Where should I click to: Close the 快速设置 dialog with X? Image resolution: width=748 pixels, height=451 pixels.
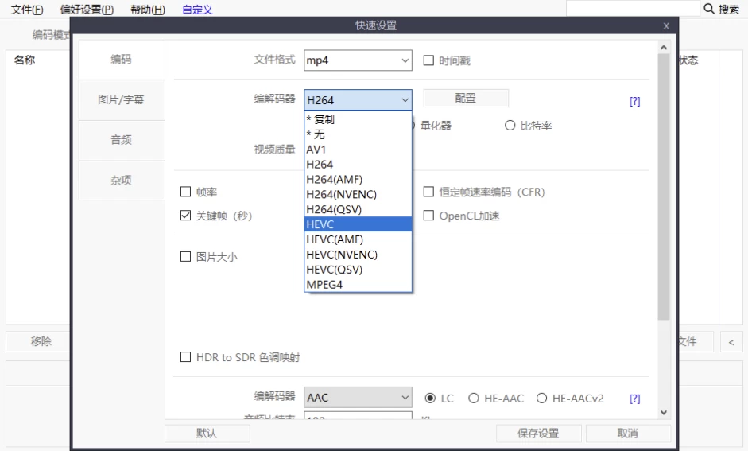[665, 26]
